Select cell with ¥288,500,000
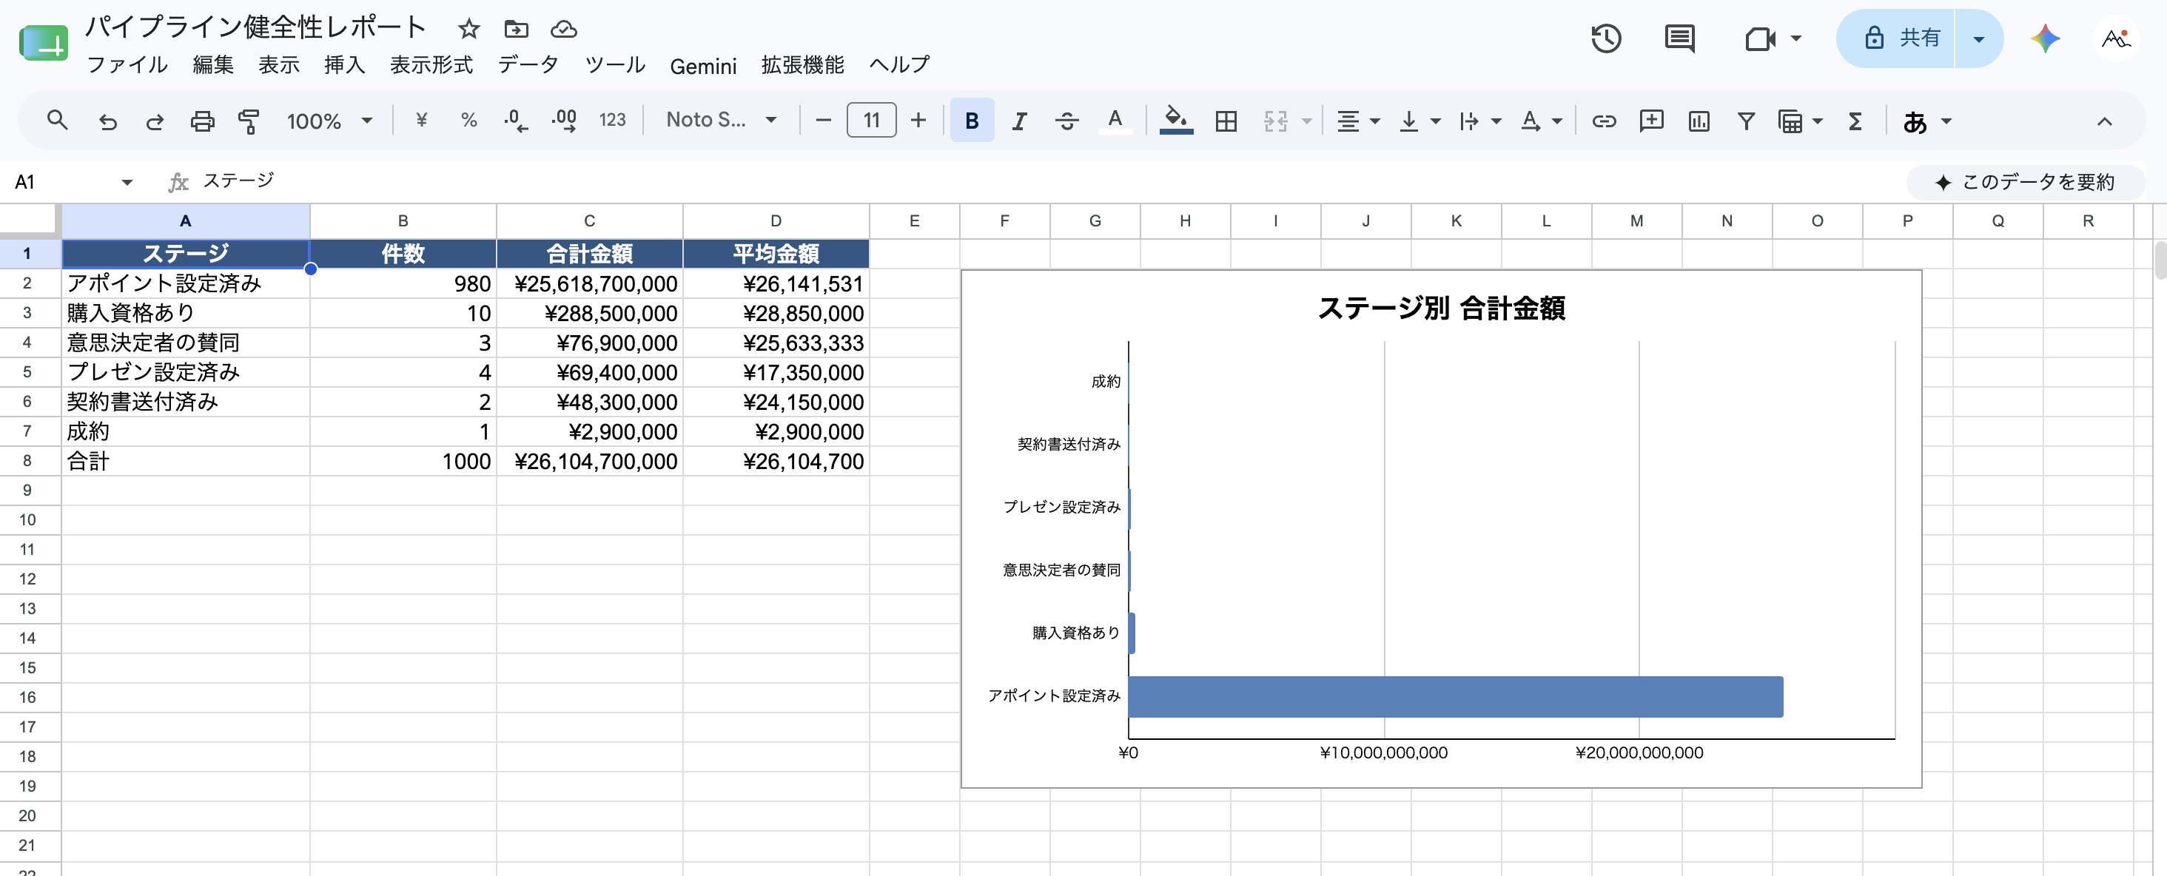2167x876 pixels. (589, 313)
